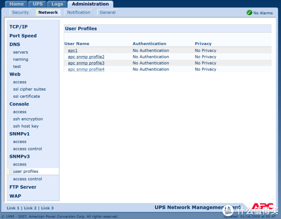The height and width of the screenshot is (219, 281).
Task: Click the User Name column header
Action: 77,44
